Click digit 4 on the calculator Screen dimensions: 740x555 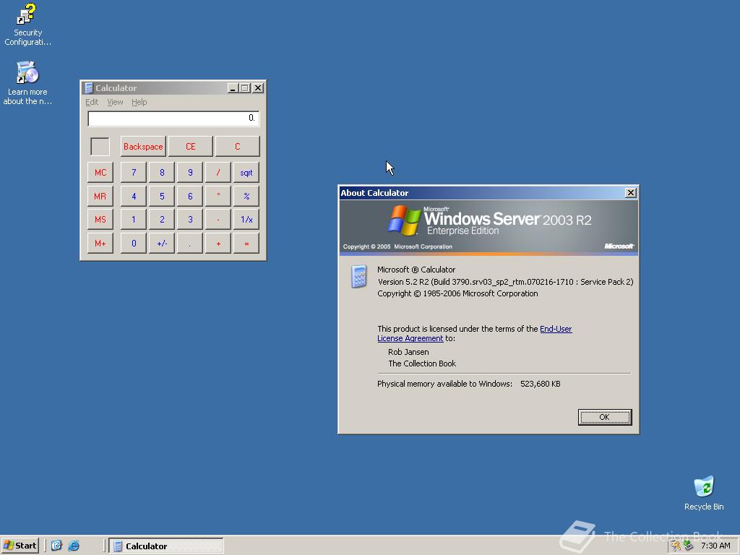[x=134, y=196]
